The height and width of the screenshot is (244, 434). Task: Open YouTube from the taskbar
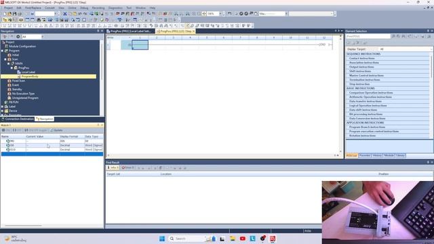click(243, 239)
